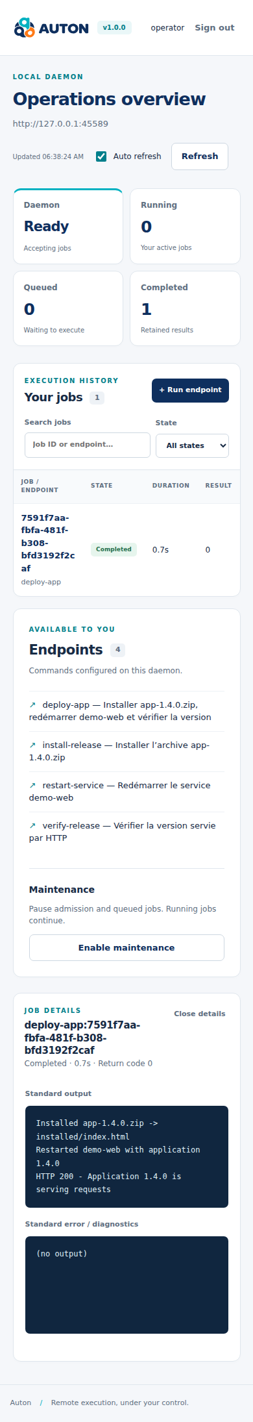Click the Updated 06:38:24 AM timestamp
Viewport: 253px width, 1422px height.
coord(48,156)
